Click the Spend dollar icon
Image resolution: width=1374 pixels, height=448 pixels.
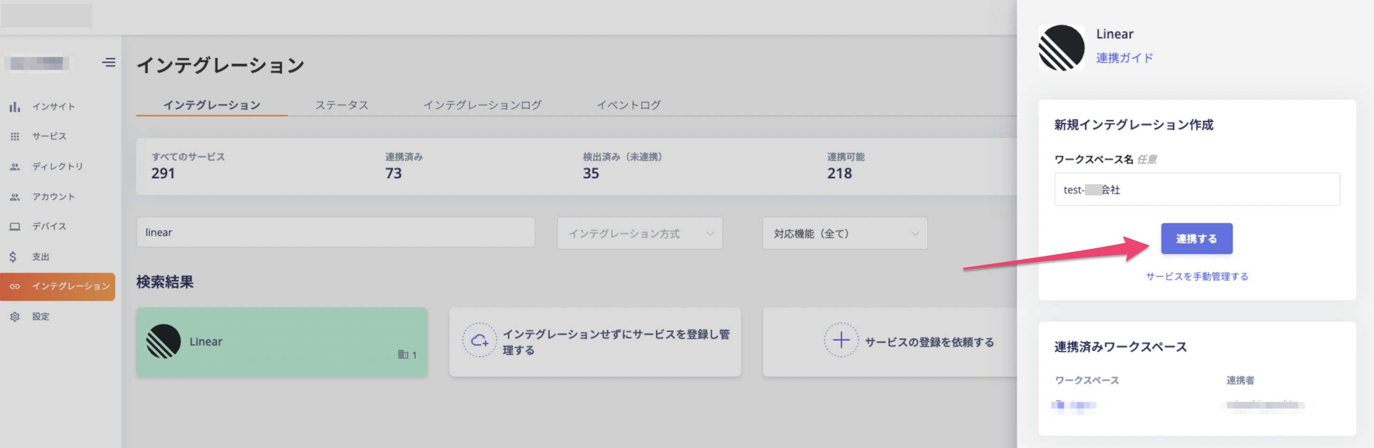pos(13,257)
